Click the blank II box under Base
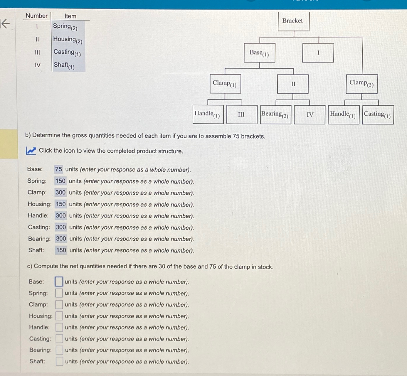This screenshot has height=376, width=407. (293, 84)
